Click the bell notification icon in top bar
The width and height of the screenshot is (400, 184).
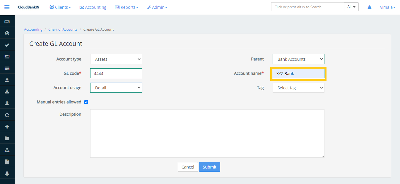click(x=369, y=7)
